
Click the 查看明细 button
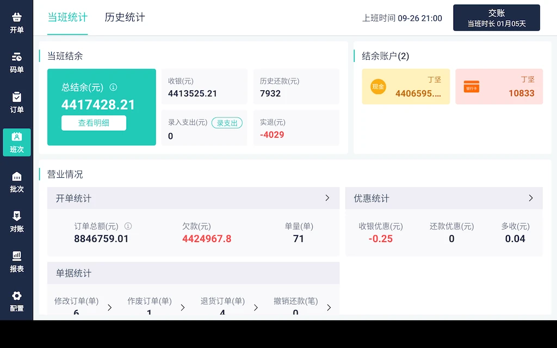tap(94, 123)
